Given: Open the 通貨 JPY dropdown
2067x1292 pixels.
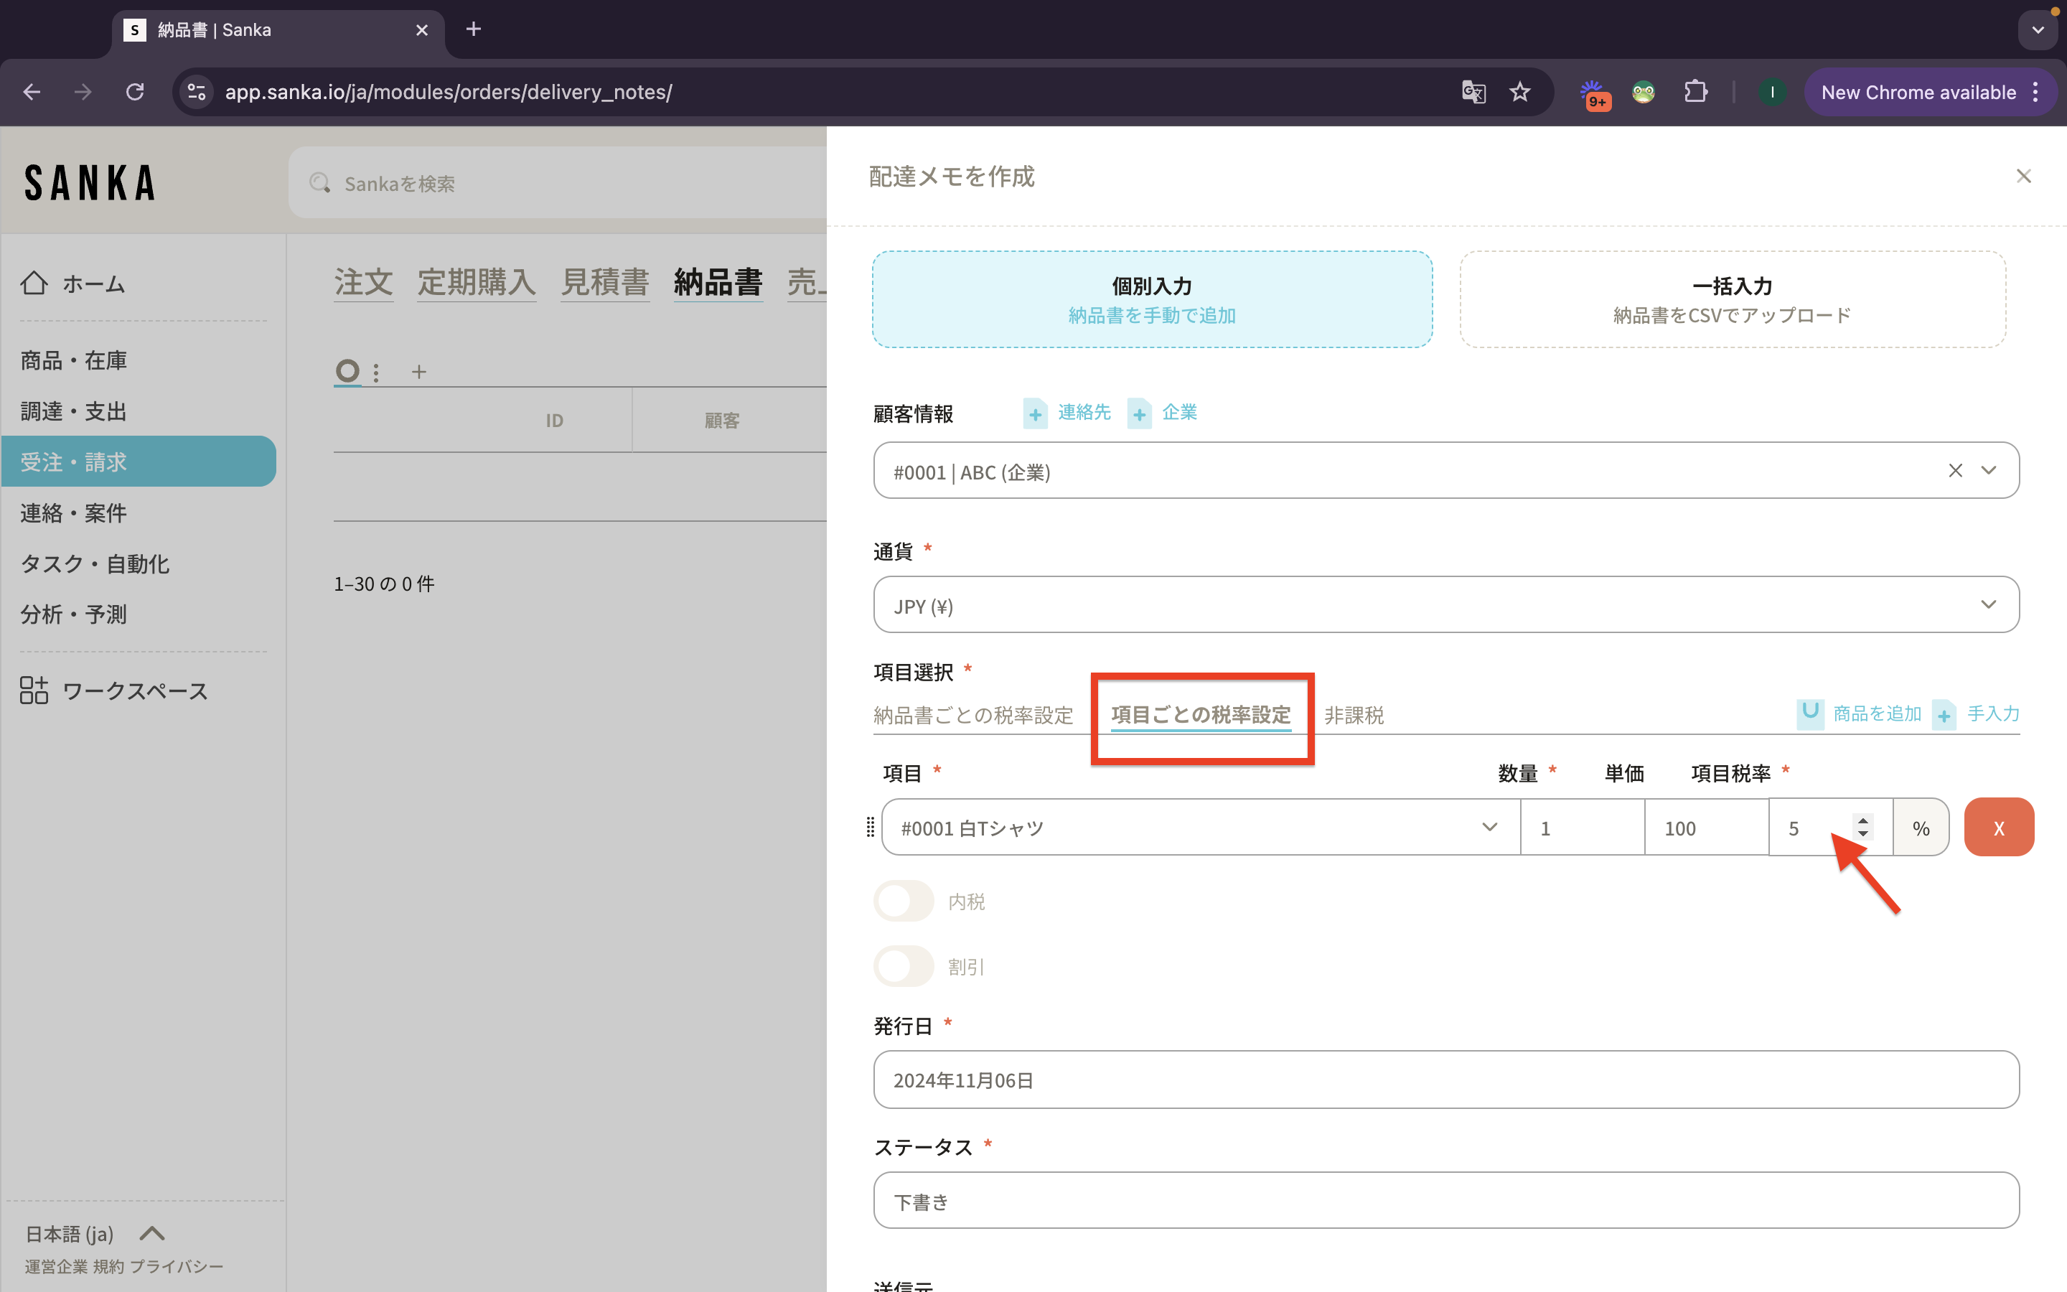Looking at the screenshot, I should pyautogui.click(x=1445, y=605).
